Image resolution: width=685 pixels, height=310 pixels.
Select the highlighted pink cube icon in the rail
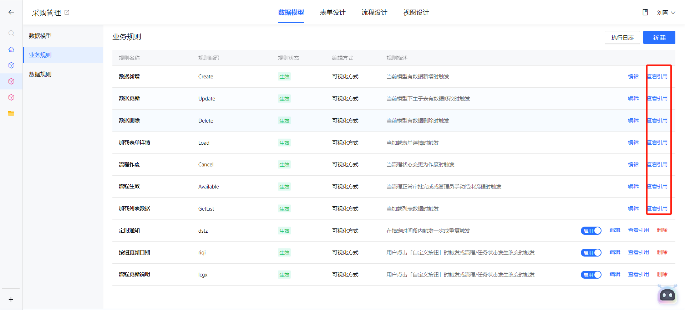tap(11, 81)
